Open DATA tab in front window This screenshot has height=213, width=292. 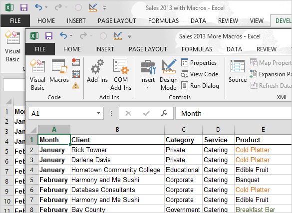(x=234, y=49)
